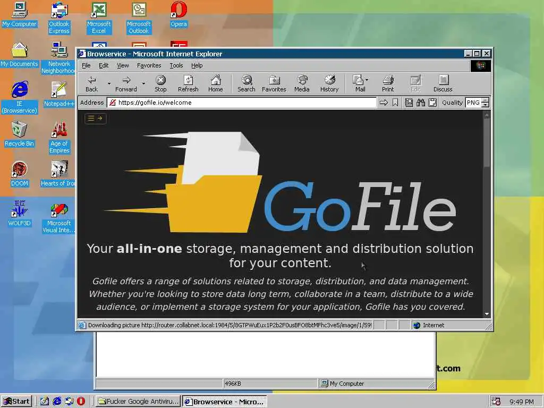Screen dimensions: 544x408
Task: Print the current page
Action: tap(388, 84)
